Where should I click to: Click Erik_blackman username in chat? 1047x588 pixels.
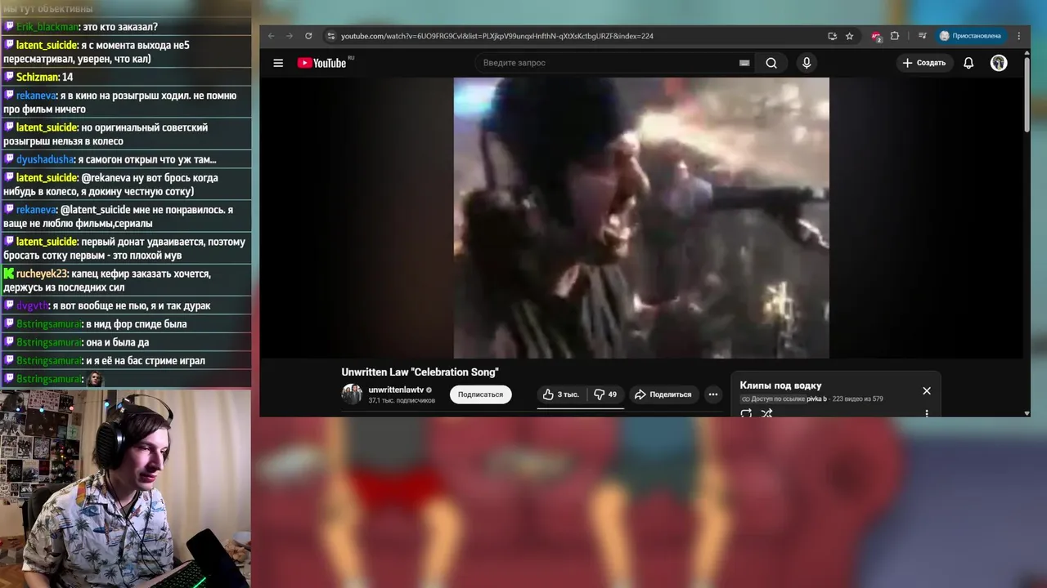click(47, 27)
